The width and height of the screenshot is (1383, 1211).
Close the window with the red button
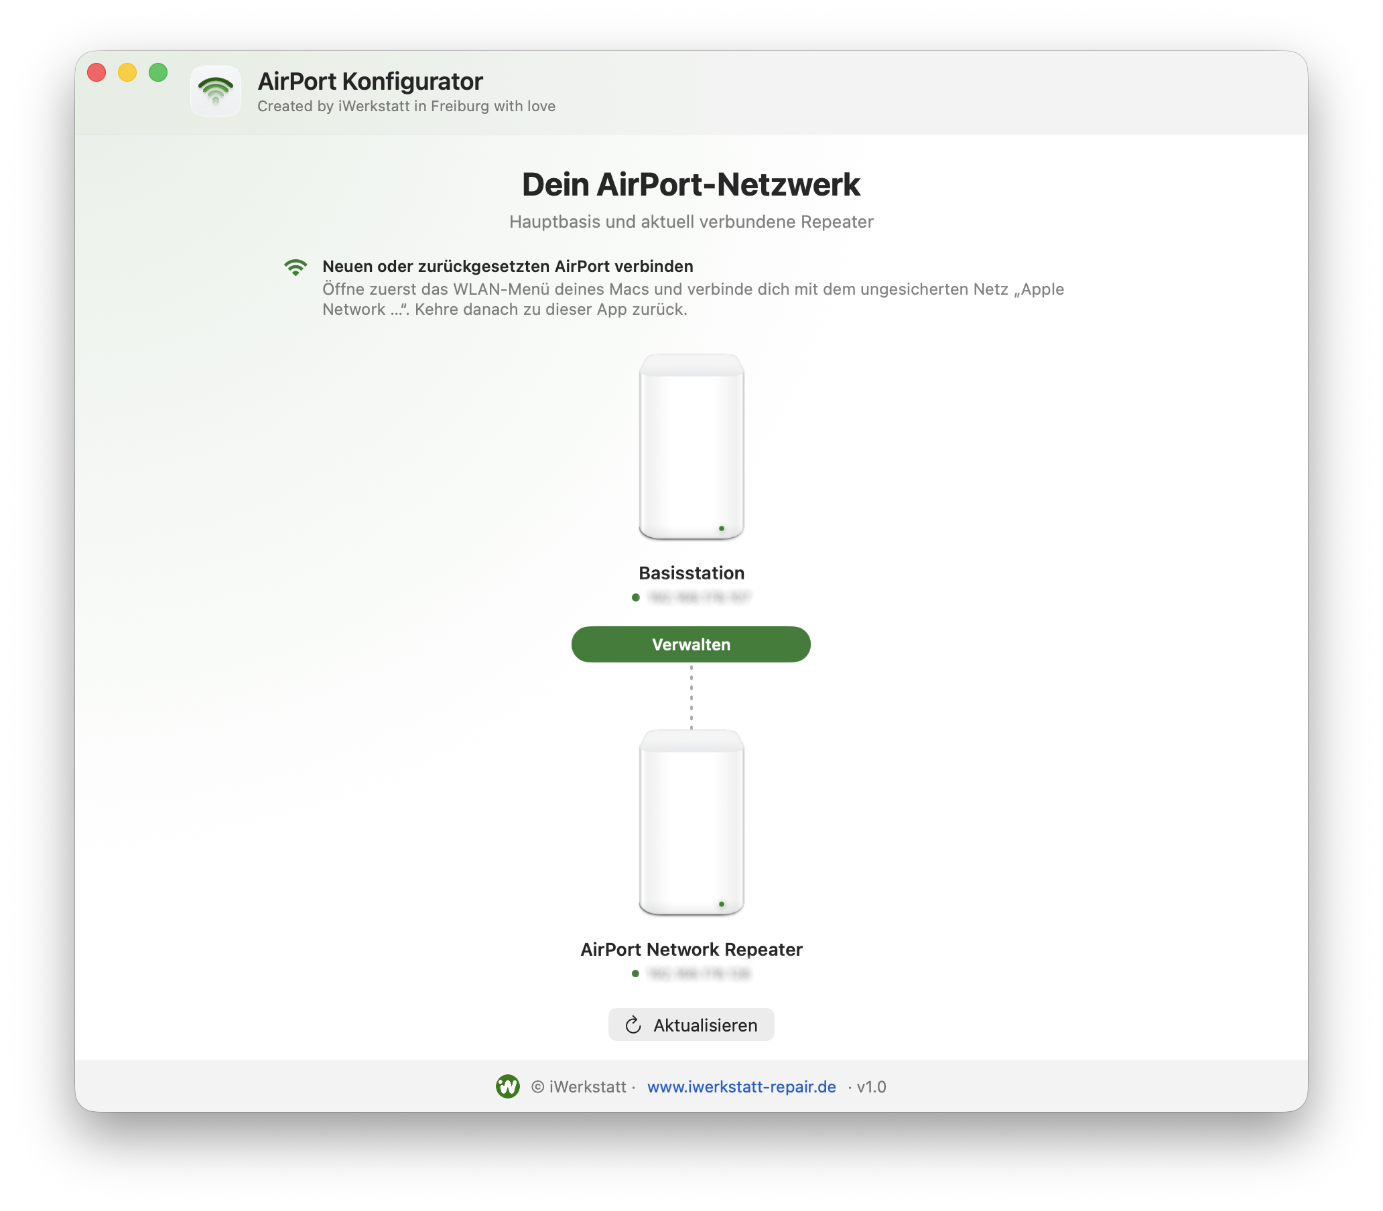click(96, 72)
